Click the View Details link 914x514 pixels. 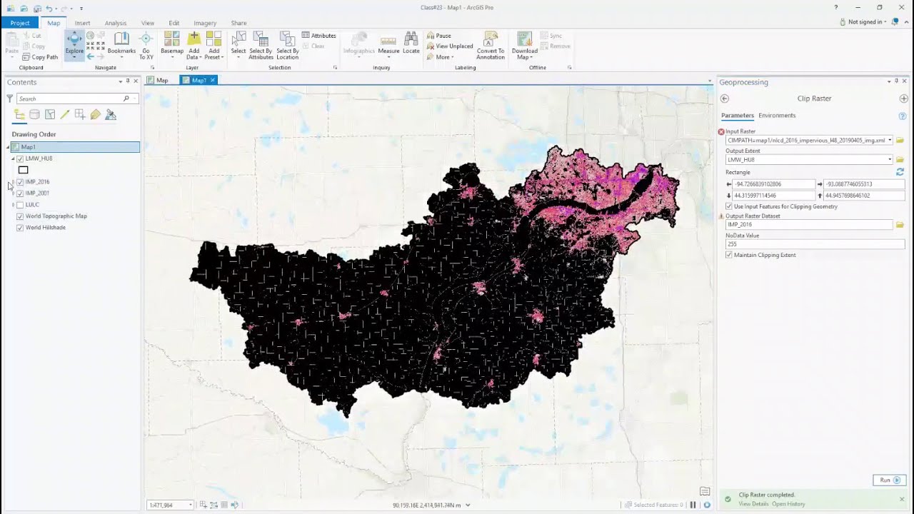(753, 504)
